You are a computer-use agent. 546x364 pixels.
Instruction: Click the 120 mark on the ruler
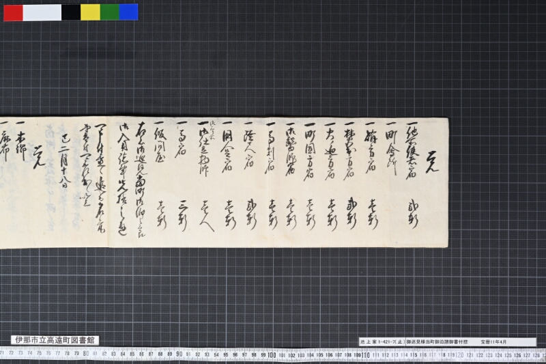(x=459, y=355)
